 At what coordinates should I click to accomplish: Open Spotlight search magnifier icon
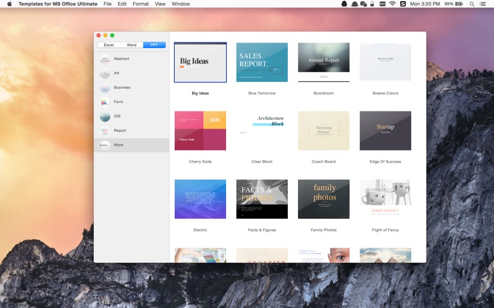click(x=472, y=4)
